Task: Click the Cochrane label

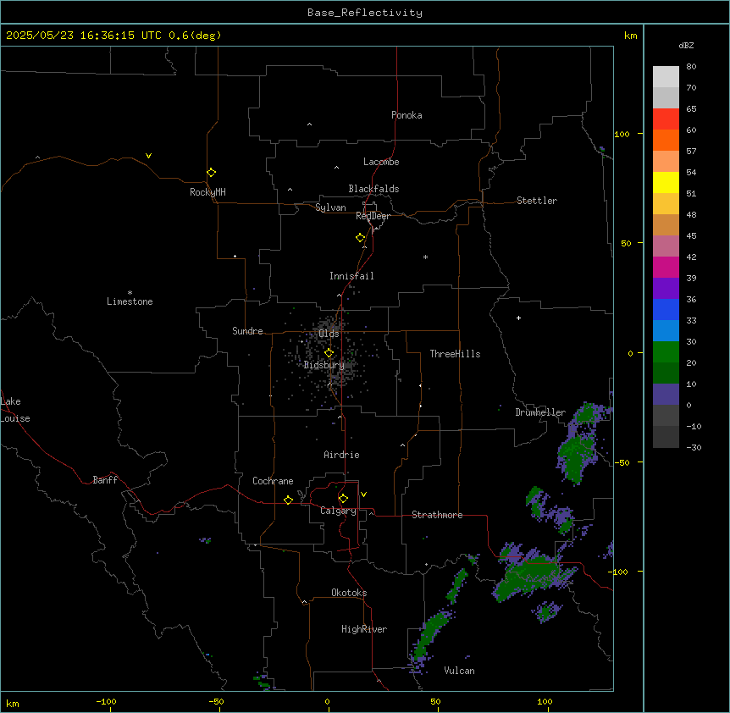Action: tap(273, 481)
